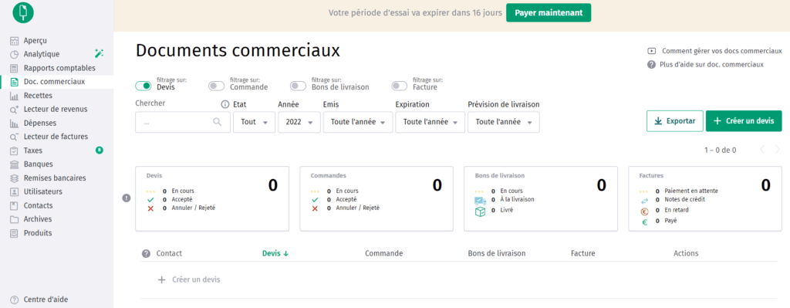
Task: Enable the Commande filter toggle
Action: tap(217, 86)
